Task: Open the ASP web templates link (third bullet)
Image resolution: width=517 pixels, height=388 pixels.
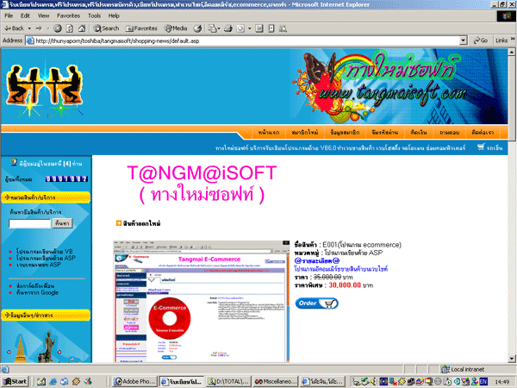Action: [x=39, y=265]
